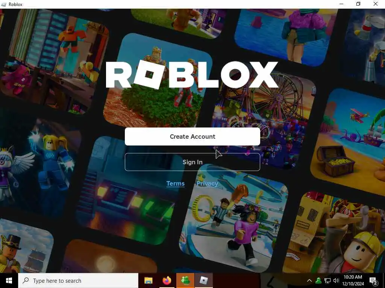Select the green people app taskbar icon
This screenshot has width=385, height=288.
pos(185,280)
